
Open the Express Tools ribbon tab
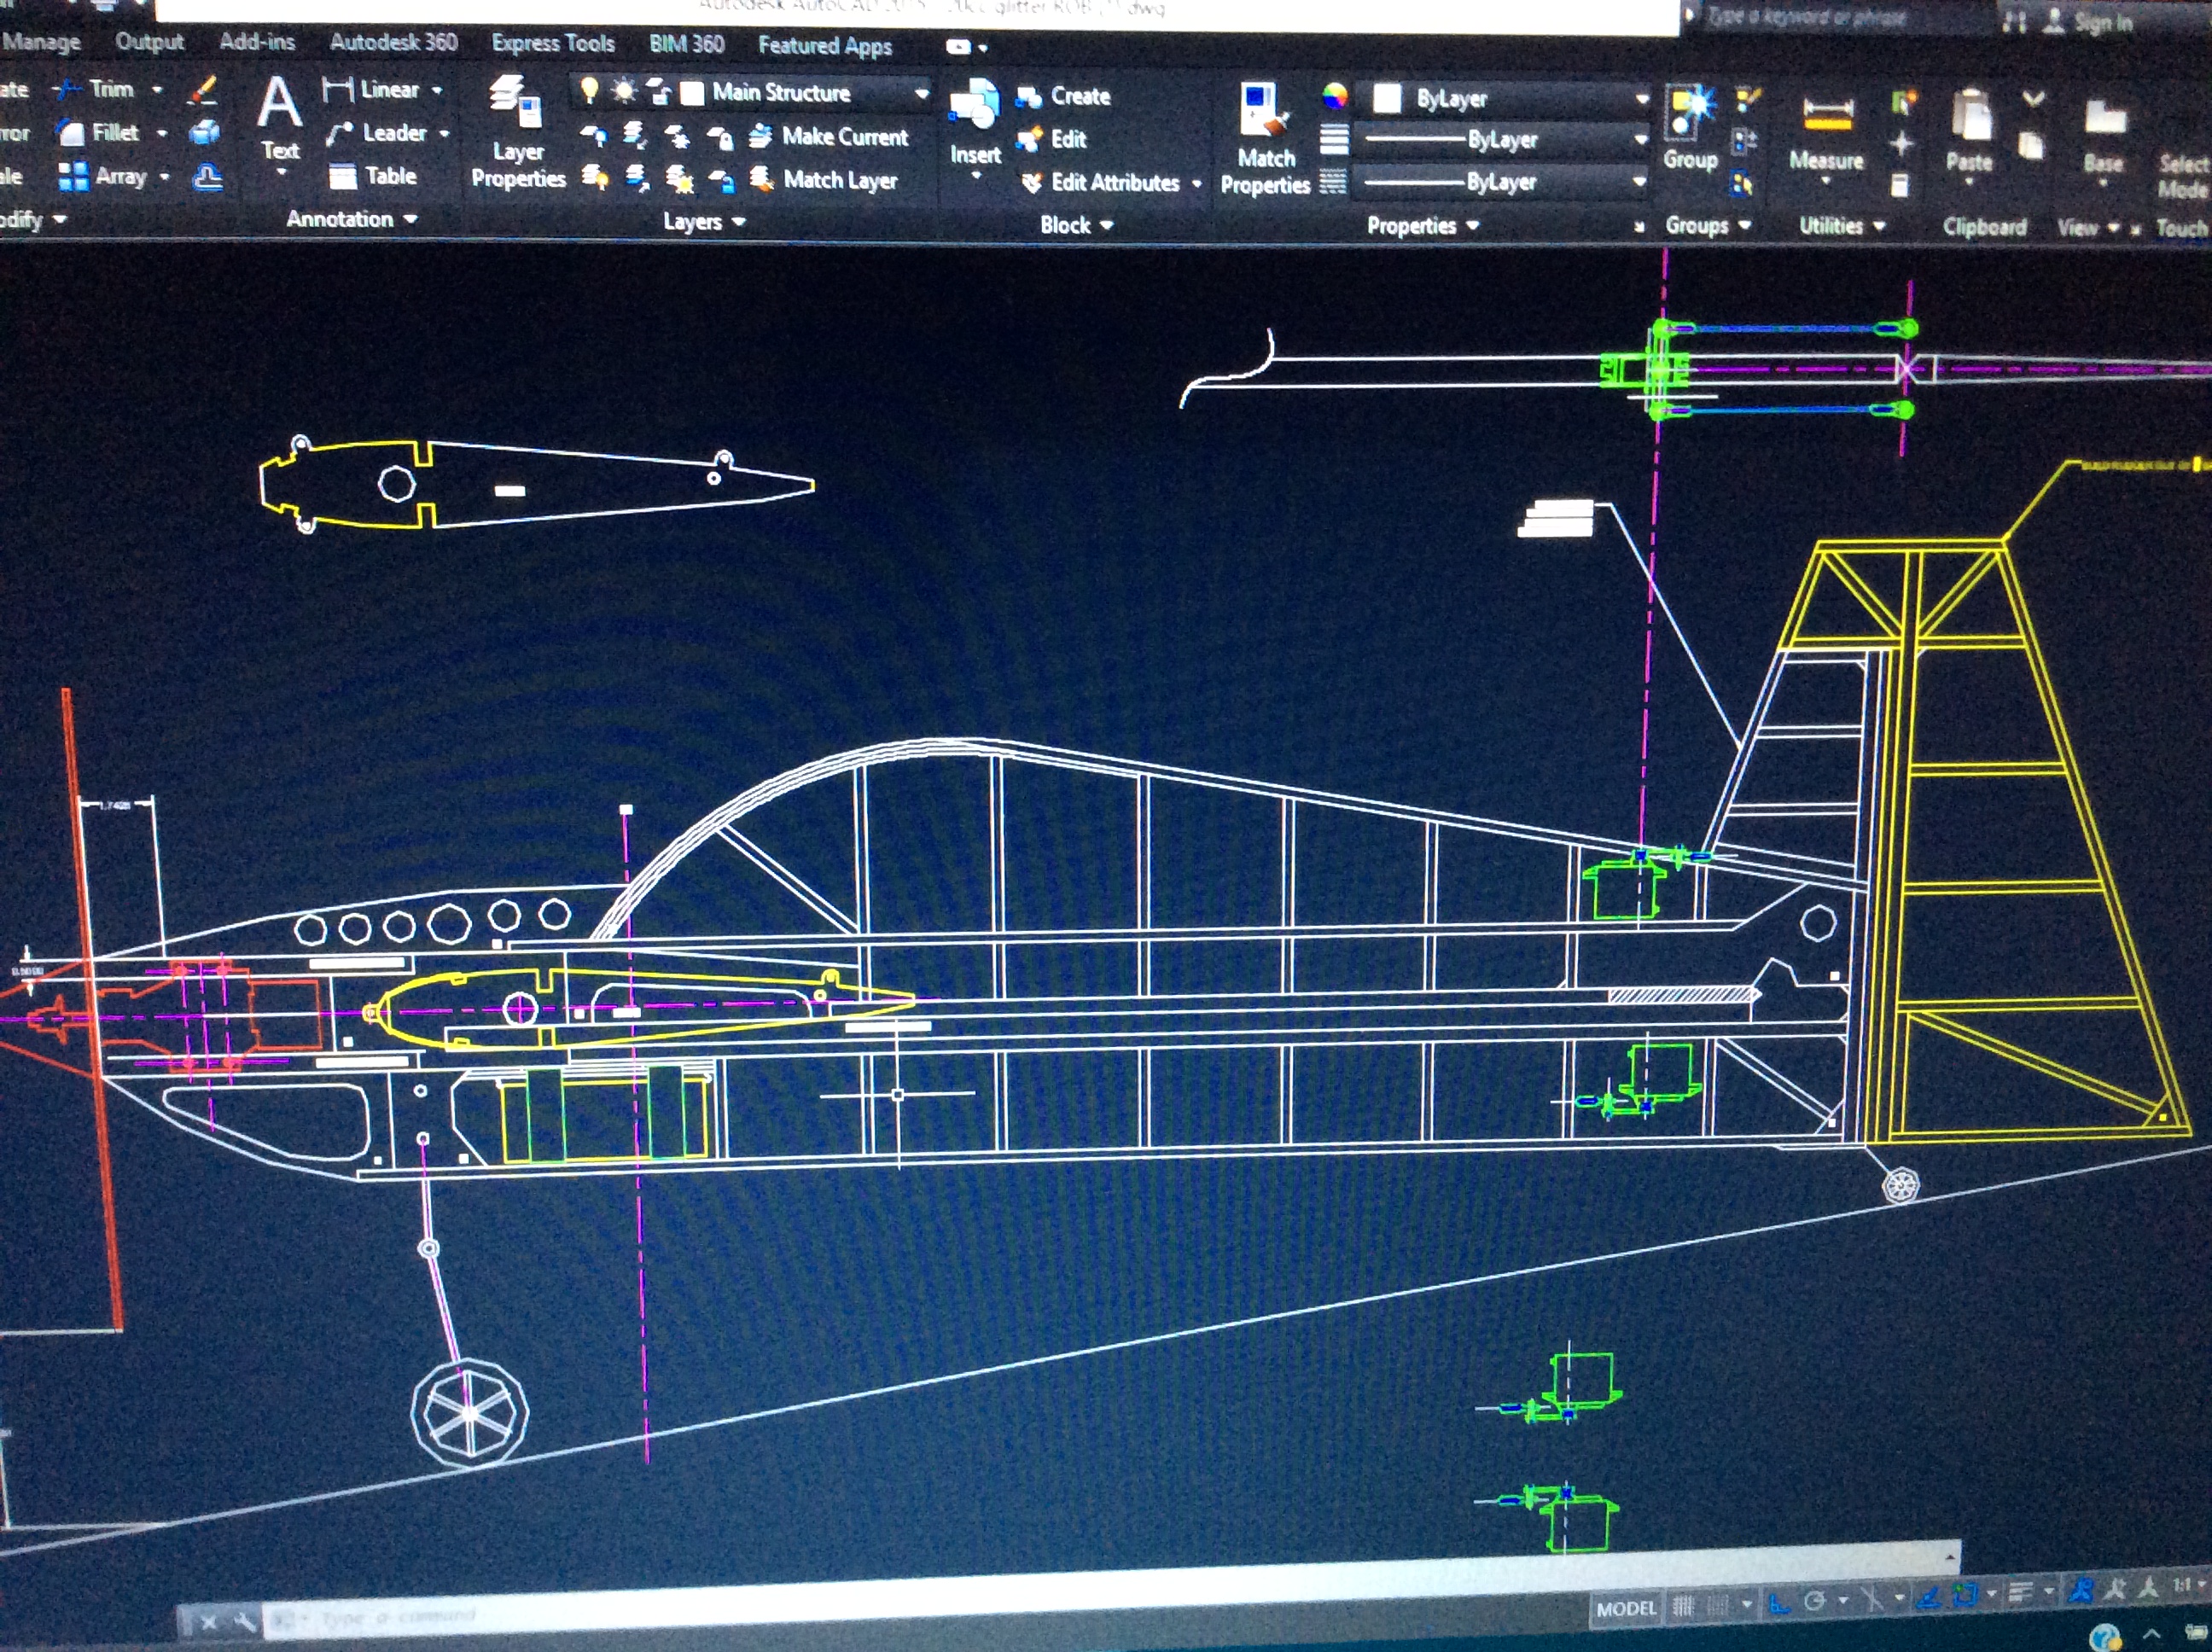552,43
